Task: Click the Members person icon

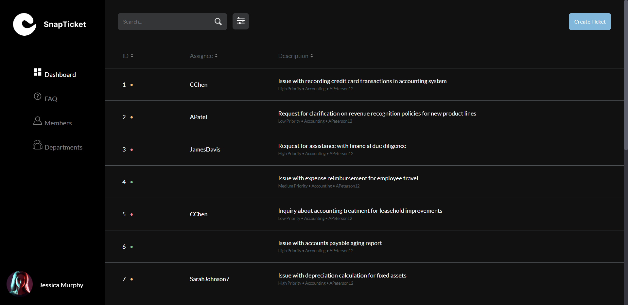Action: point(38,120)
